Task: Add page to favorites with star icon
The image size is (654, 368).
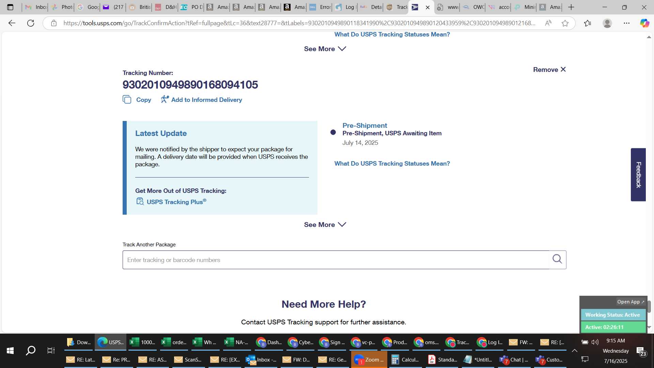Action: (x=565, y=23)
